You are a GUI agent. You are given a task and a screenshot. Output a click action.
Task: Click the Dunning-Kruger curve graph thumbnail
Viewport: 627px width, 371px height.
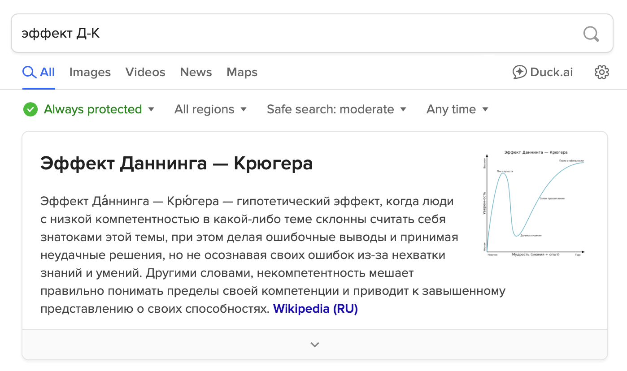535,203
